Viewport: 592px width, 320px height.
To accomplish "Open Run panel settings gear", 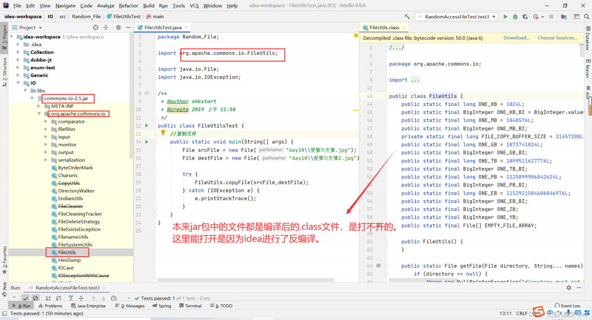I will point(569,288).
